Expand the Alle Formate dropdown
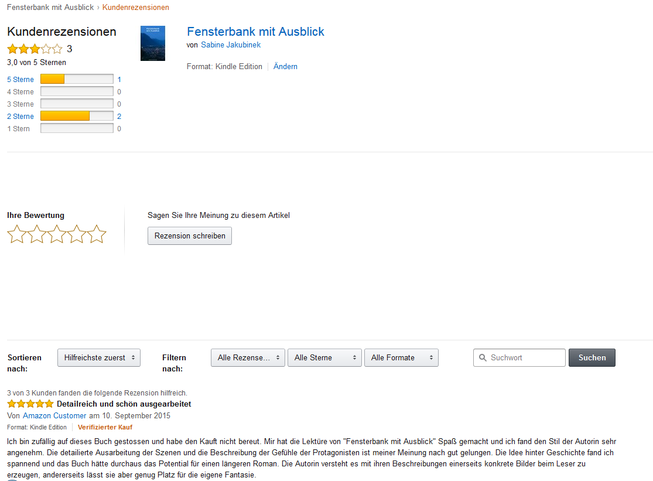The image size is (653, 481). click(x=401, y=358)
